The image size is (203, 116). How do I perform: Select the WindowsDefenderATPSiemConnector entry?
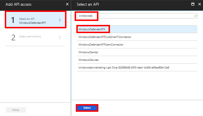point(101,45)
